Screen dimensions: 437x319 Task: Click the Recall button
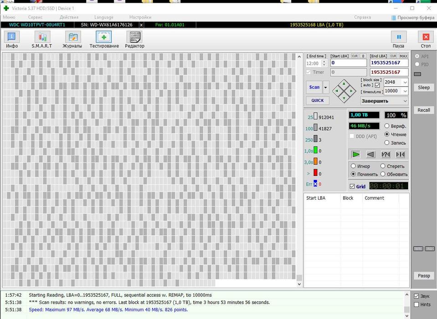point(424,110)
